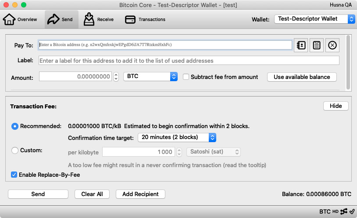Choose a previously used address icon
This screenshot has height=218, width=357.
click(301, 45)
